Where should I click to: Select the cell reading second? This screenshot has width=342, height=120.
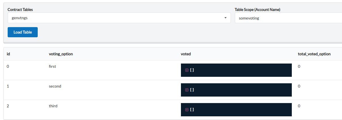(x=55, y=86)
